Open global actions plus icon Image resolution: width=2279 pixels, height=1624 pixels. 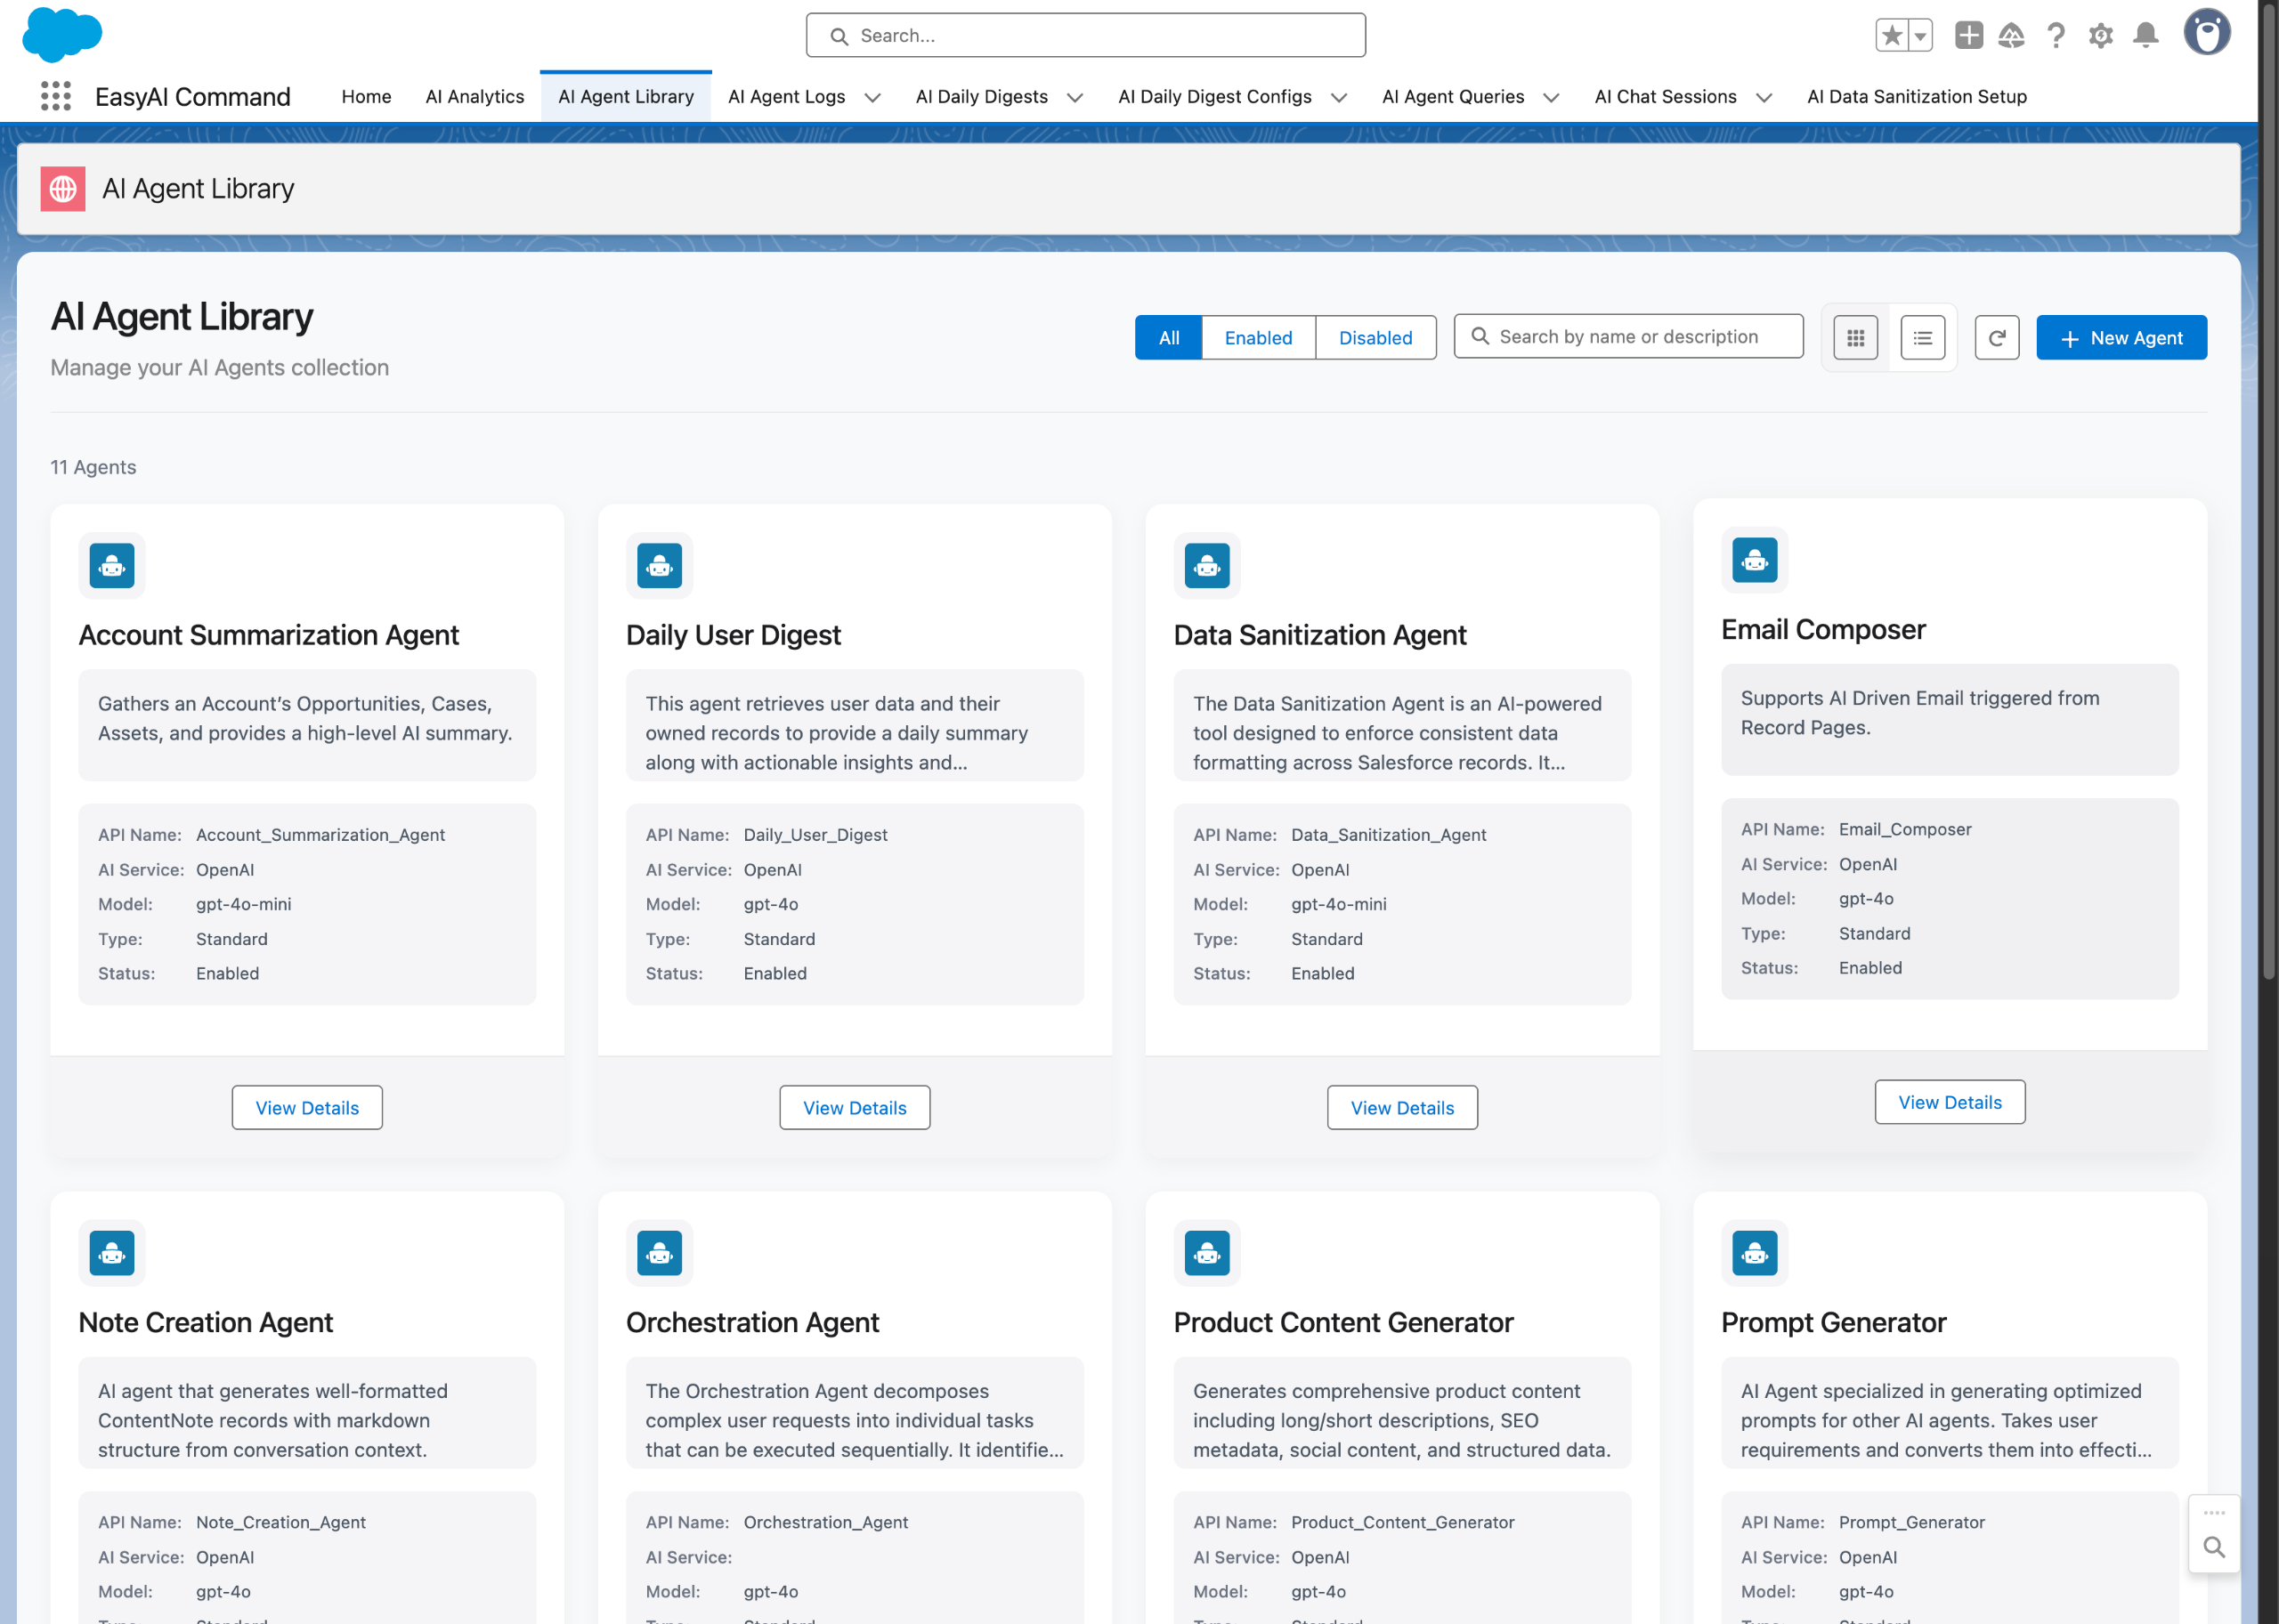1968,36
